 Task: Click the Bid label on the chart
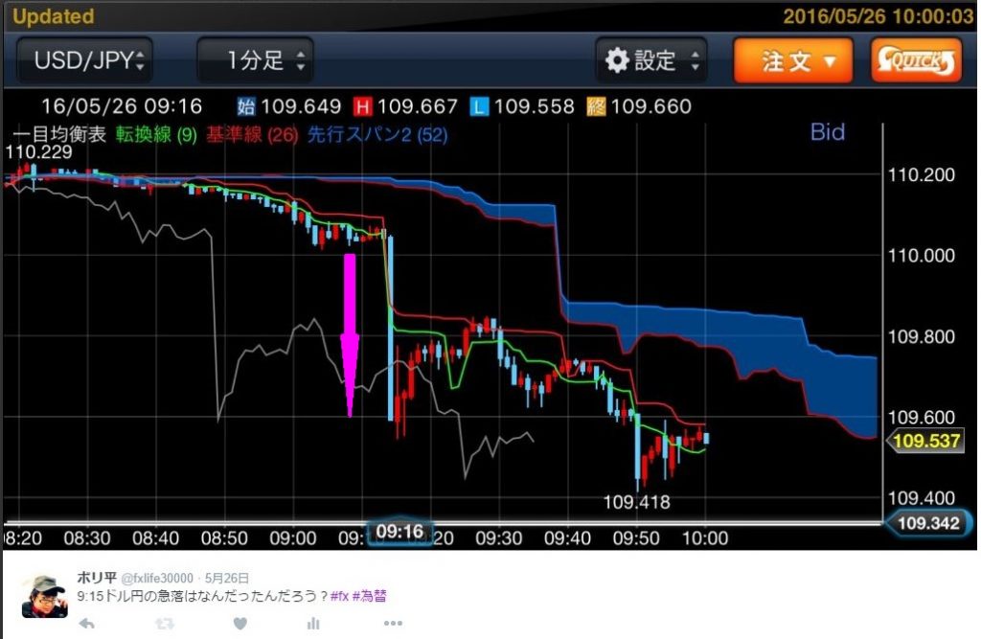(x=827, y=132)
